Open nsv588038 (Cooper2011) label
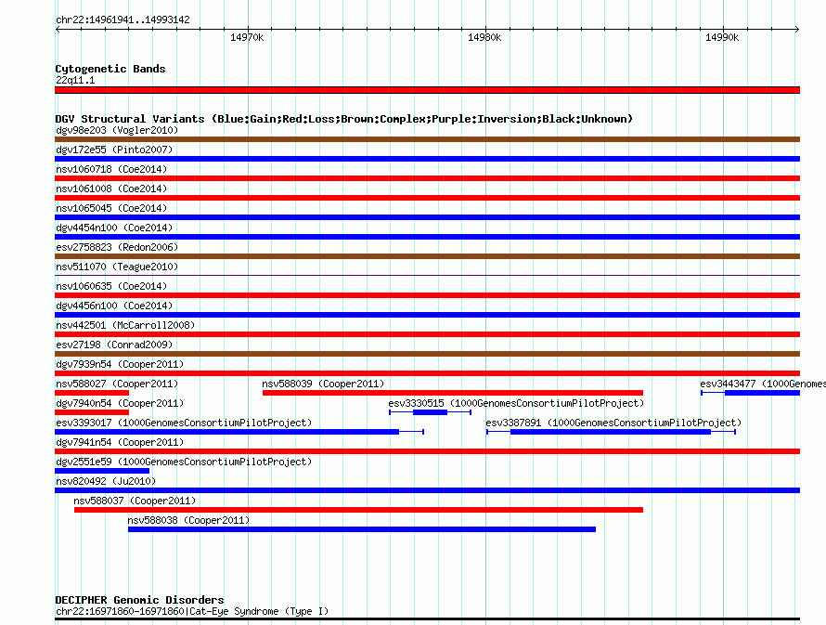The height and width of the screenshot is (625, 826). pyautogui.click(x=188, y=520)
